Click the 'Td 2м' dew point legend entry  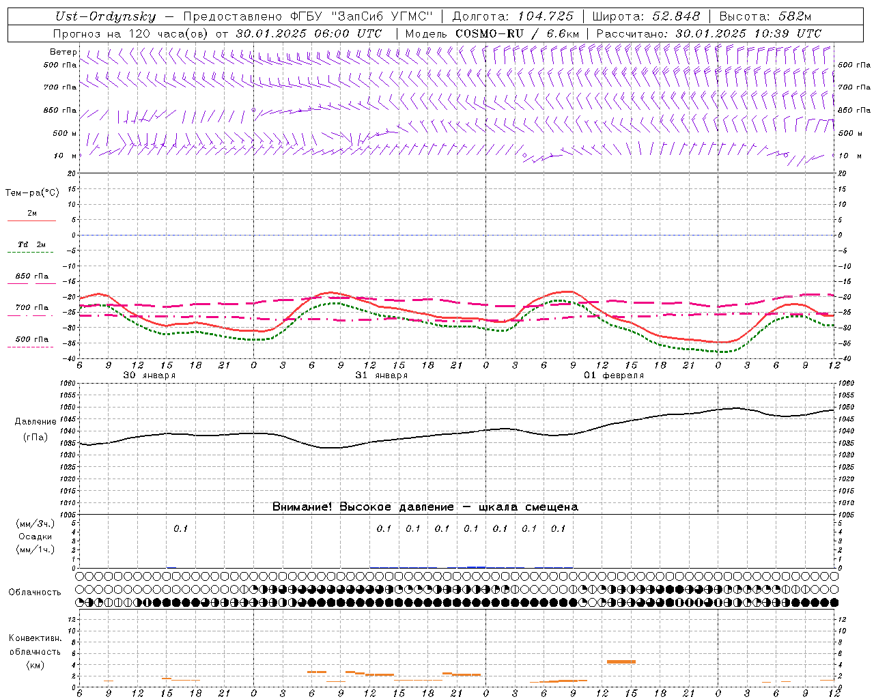click(32, 244)
